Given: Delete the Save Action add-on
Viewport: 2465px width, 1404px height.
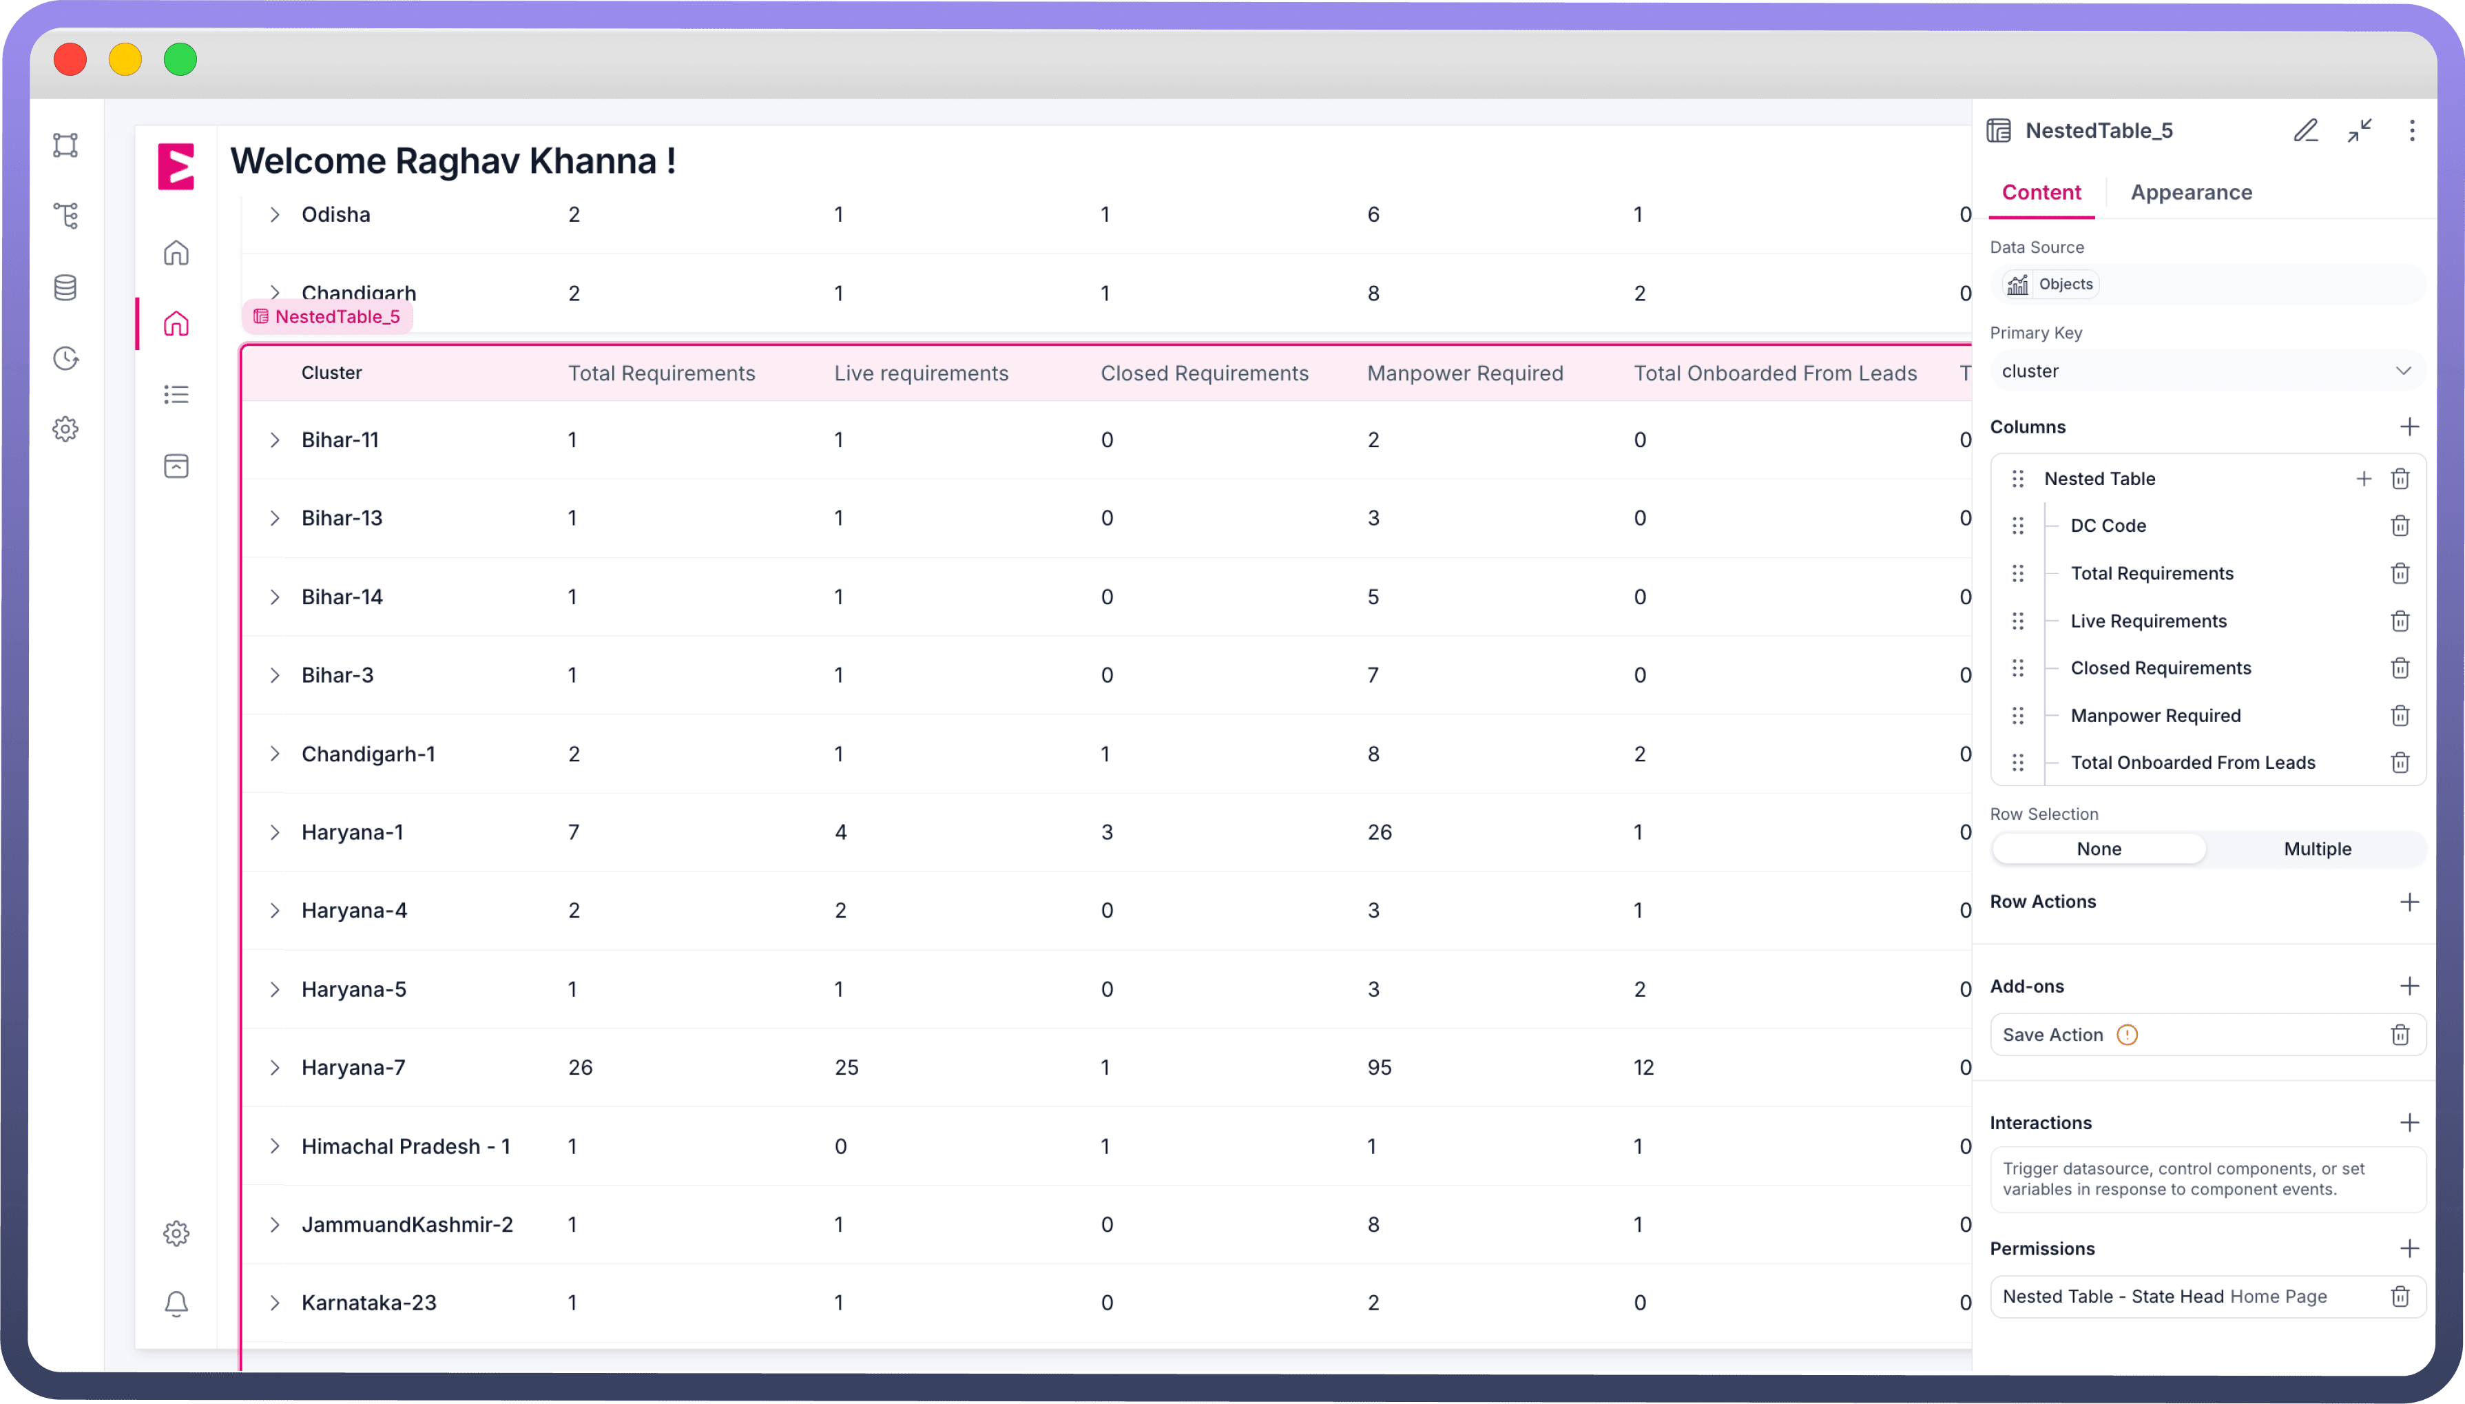Looking at the screenshot, I should coord(2400,1035).
